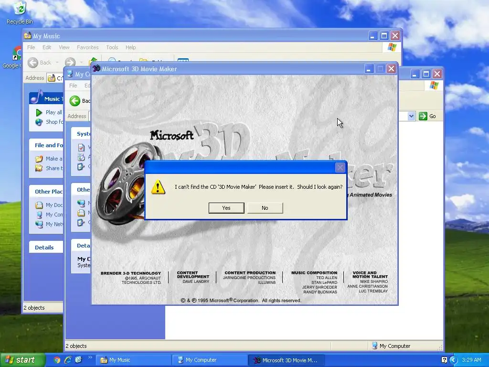Click View system information icon in My Computer

[81, 147]
